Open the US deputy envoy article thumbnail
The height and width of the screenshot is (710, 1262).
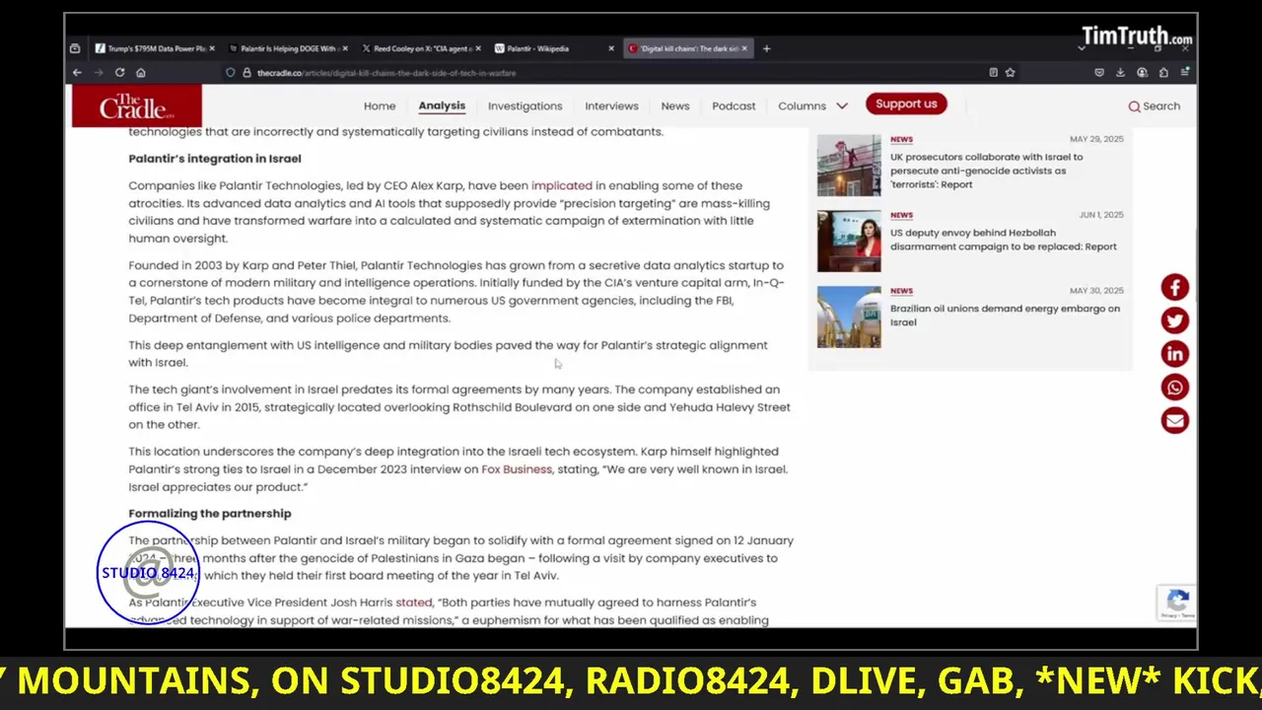pyautogui.click(x=849, y=242)
